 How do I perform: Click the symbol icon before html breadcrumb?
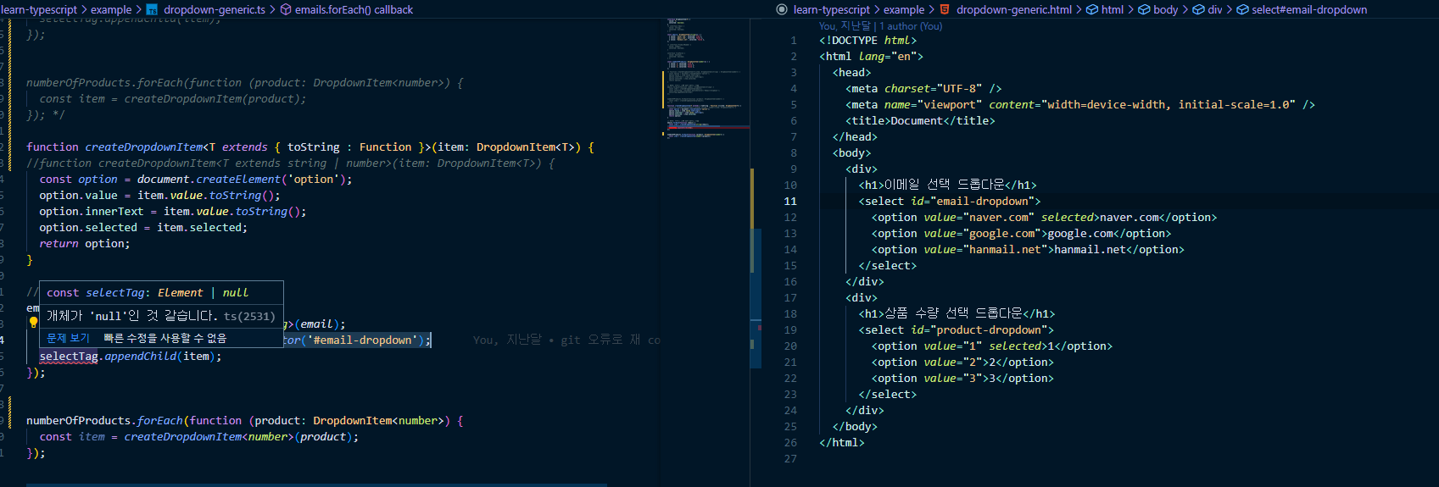click(x=1090, y=9)
